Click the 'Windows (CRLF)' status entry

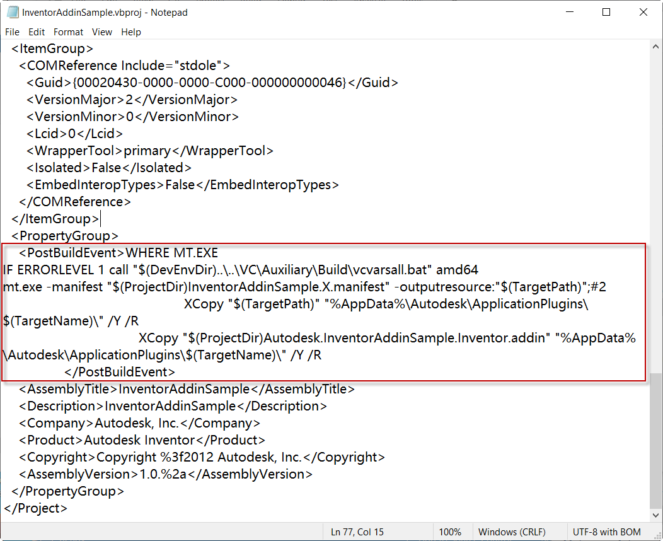click(512, 532)
